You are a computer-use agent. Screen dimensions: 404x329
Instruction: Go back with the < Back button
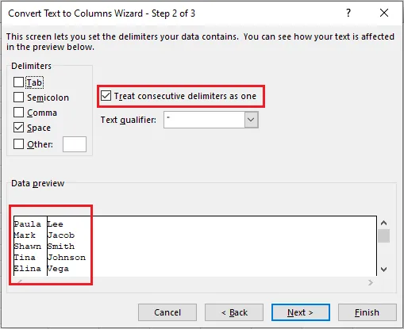(x=234, y=312)
